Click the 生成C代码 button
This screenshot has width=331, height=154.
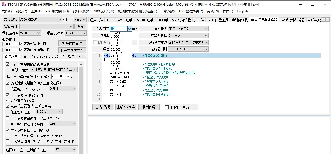coord(103,107)
